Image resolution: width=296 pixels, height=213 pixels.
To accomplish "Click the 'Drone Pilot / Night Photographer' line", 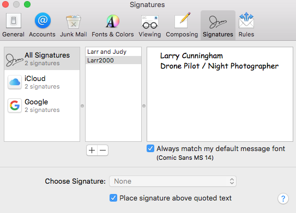I will click(219, 66).
